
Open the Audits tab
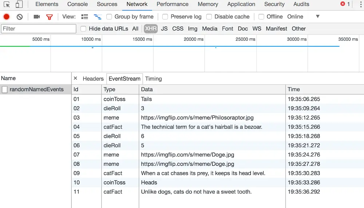301,4
